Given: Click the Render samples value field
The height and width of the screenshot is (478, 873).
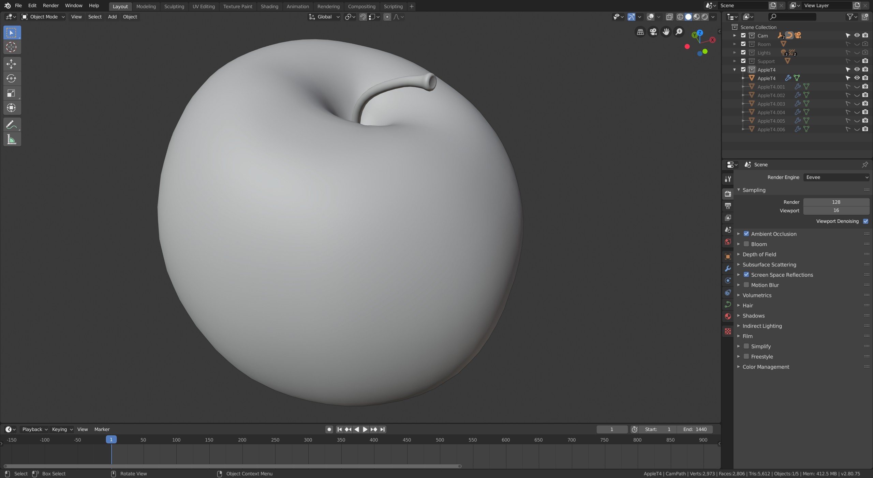Looking at the screenshot, I should pos(836,202).
